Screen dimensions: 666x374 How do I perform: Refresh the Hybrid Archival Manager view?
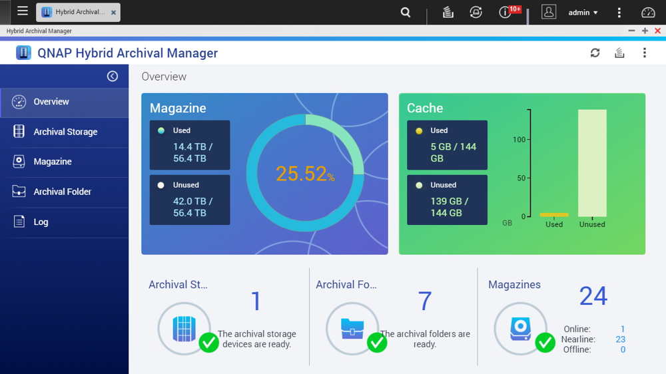click(x=595, y=53)
